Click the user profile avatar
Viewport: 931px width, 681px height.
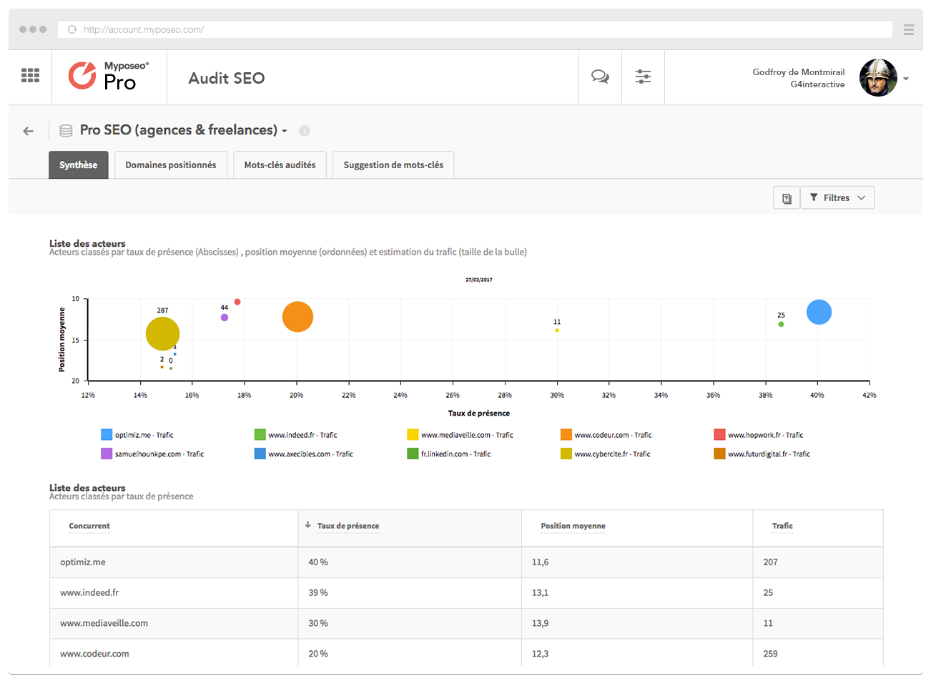(878, 77)
